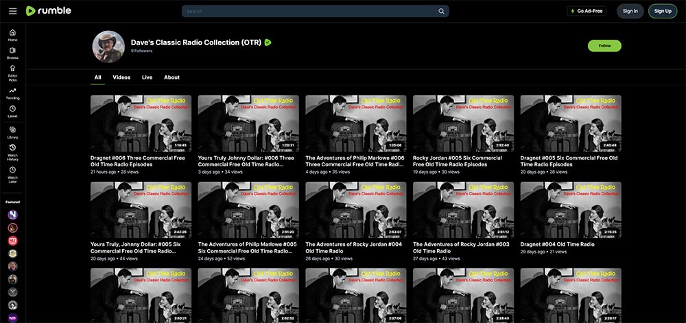The width and height of the screenshot is (686, 323).
Task: Open Watch History in the sidebar
Action: point(12,153)
